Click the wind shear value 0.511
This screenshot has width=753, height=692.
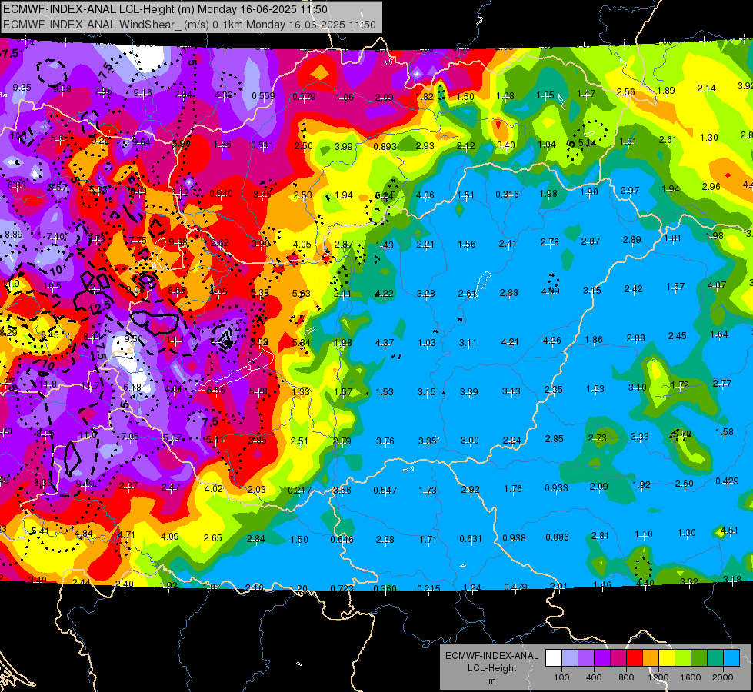[262, 145]
